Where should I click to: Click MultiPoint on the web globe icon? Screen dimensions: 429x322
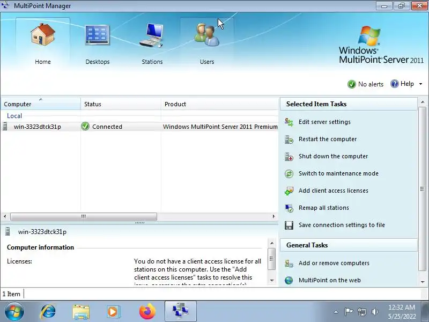point(289,280)
